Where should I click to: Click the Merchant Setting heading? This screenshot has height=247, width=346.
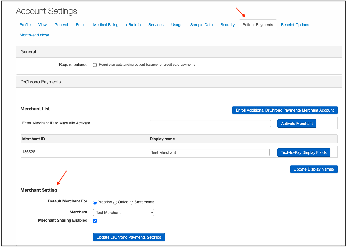[39, 190]
